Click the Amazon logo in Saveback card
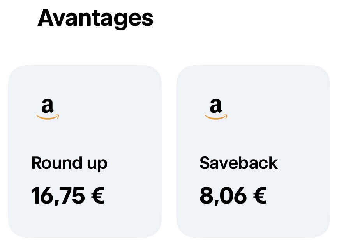The width and height of the screenshot is (339, 250). pyautogui.click(x=216, y=109)
